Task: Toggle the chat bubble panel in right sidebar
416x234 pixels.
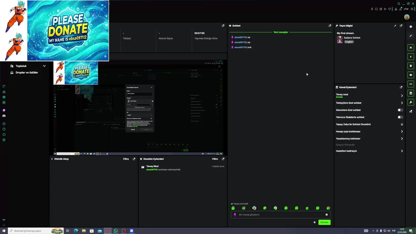Action: [411, 75]
